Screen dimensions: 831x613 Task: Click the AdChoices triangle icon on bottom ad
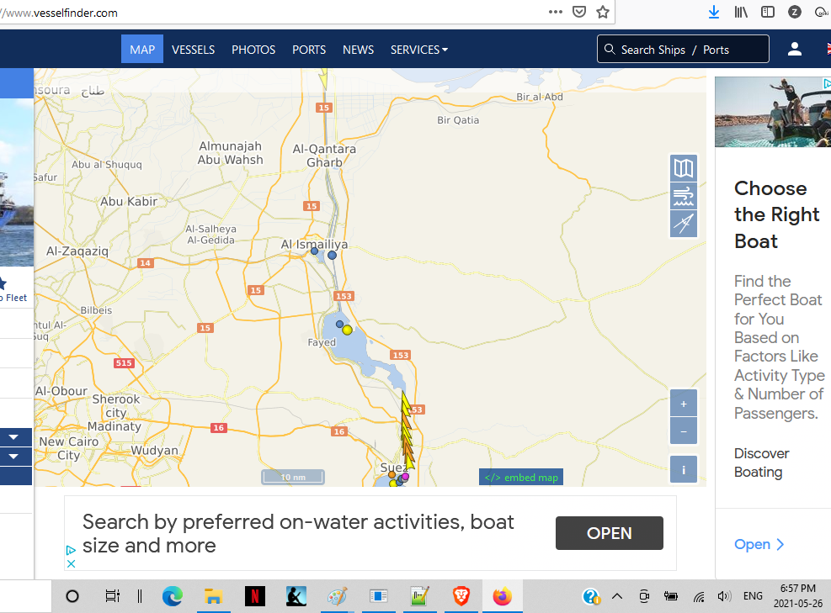click(71, 550)
